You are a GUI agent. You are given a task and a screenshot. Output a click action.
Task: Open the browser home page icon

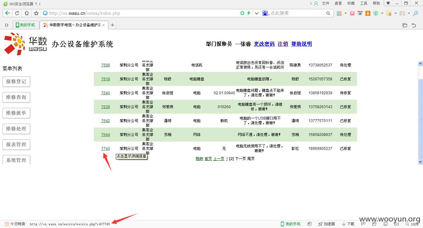(27, 13)
